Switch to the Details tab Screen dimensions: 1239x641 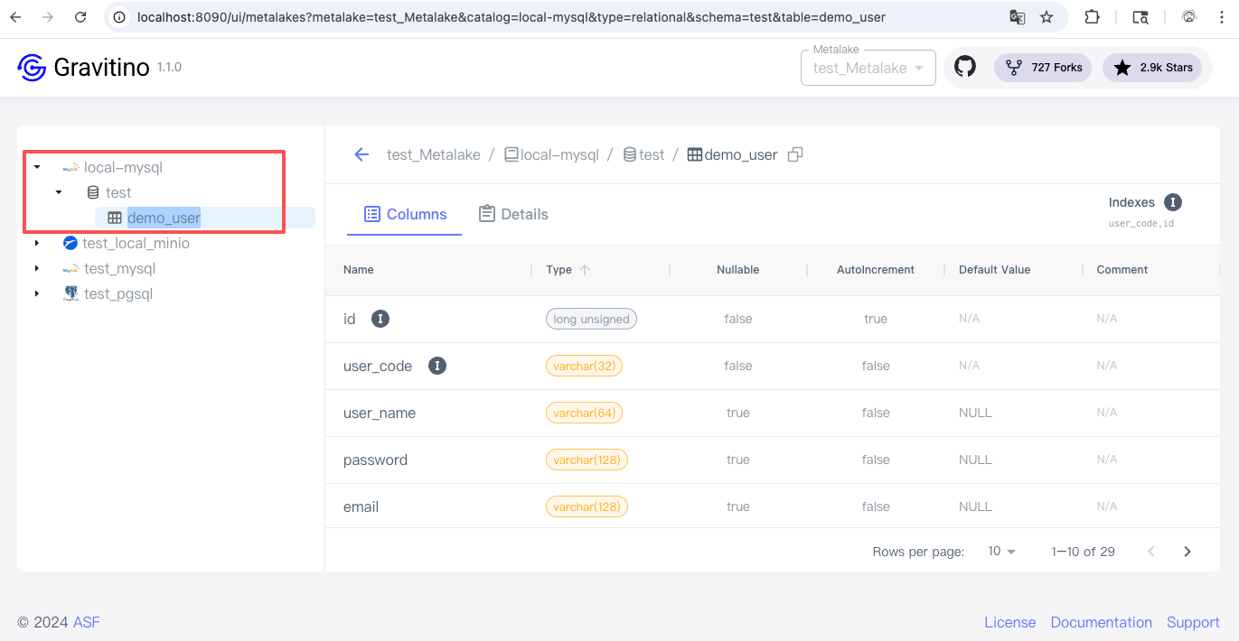pos(513,214)
